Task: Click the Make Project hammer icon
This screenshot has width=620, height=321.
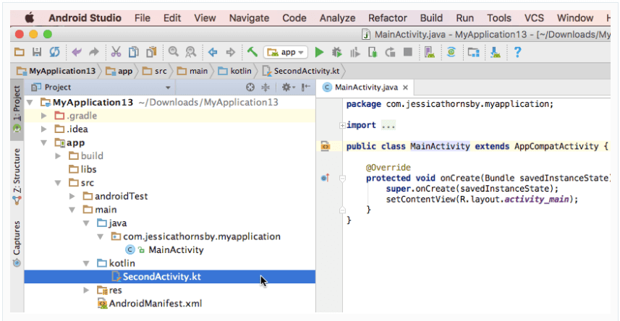Action: (x=252, y=52)
